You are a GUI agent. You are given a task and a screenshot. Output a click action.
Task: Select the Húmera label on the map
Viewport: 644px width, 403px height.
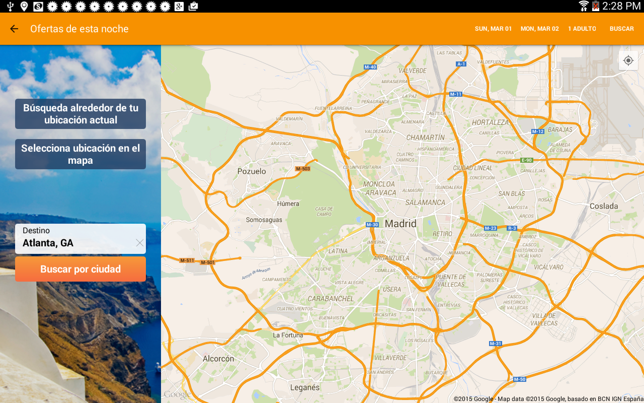click(x=288, y=204)
